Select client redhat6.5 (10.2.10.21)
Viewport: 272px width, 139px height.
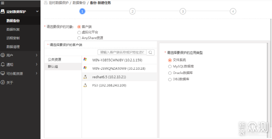119,77
